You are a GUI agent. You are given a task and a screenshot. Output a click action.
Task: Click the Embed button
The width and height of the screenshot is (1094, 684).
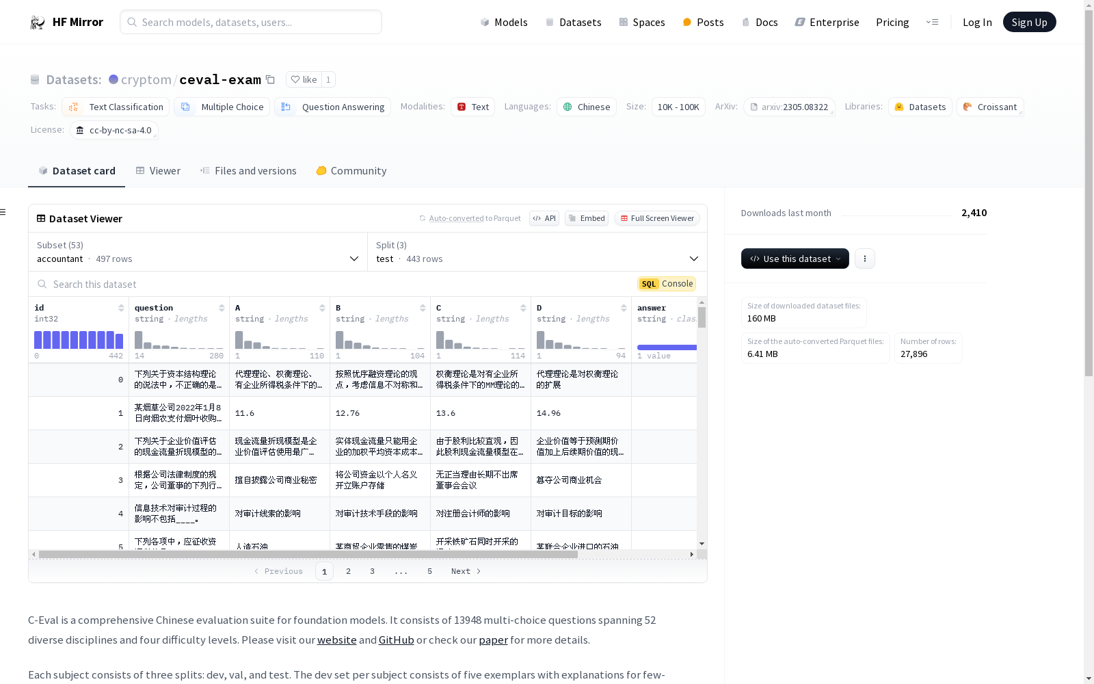[x=587, y=218]
